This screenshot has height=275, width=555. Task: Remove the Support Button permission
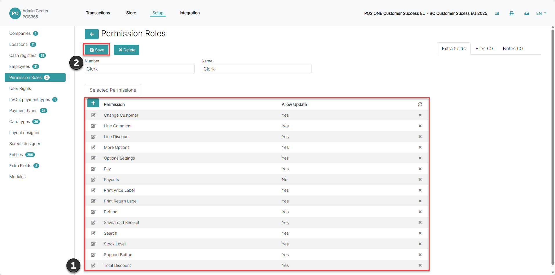pos(420,255)
